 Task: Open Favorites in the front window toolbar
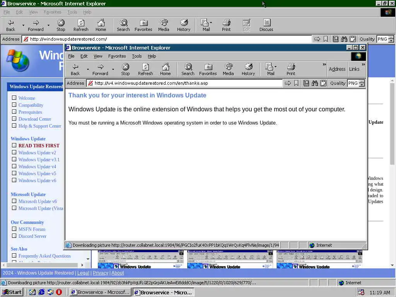point(208,70)
